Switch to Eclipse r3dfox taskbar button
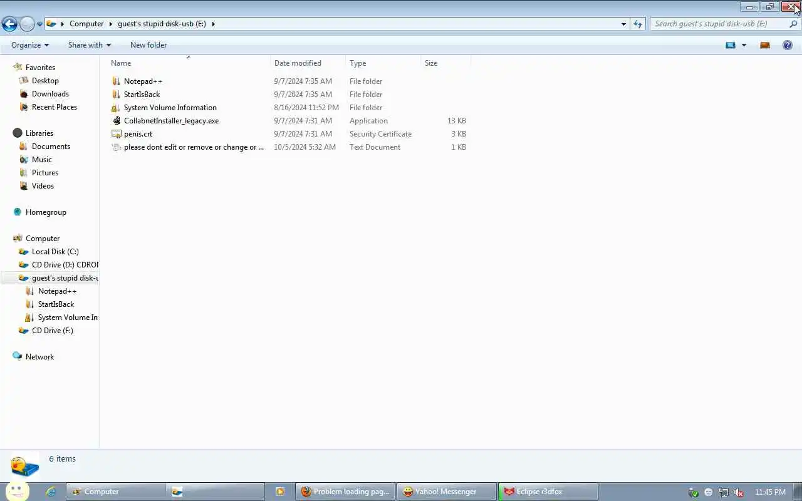 548,492
